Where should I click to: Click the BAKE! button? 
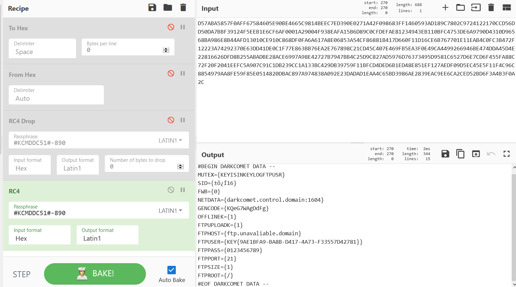pos(95,274)
